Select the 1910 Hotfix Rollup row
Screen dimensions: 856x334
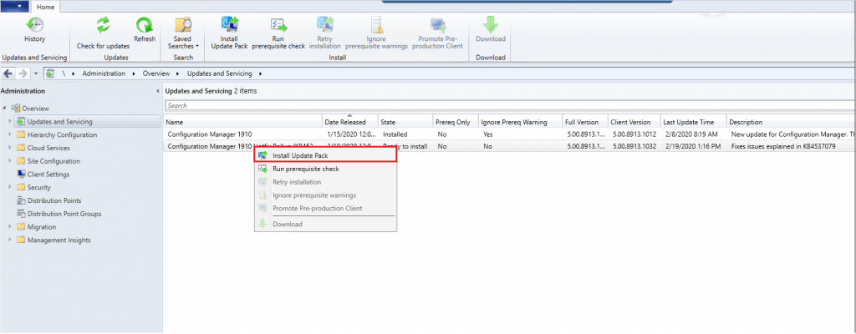tap(509, 146)
